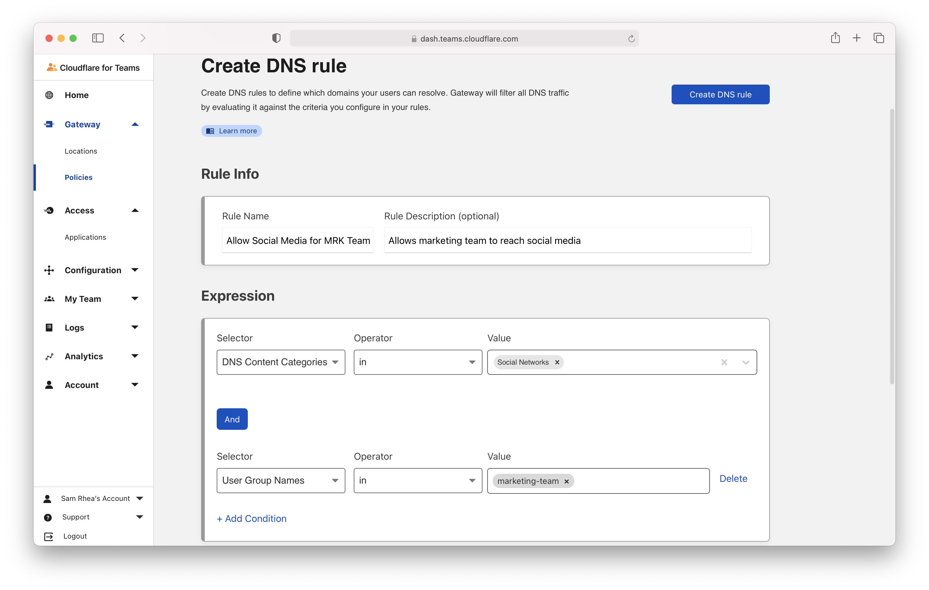Open the Applications item under Access

[x=85, y=237]
